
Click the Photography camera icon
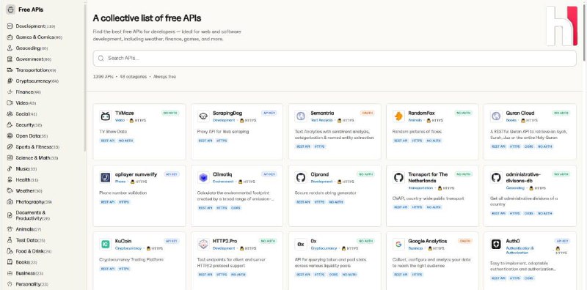coord(10,202)
